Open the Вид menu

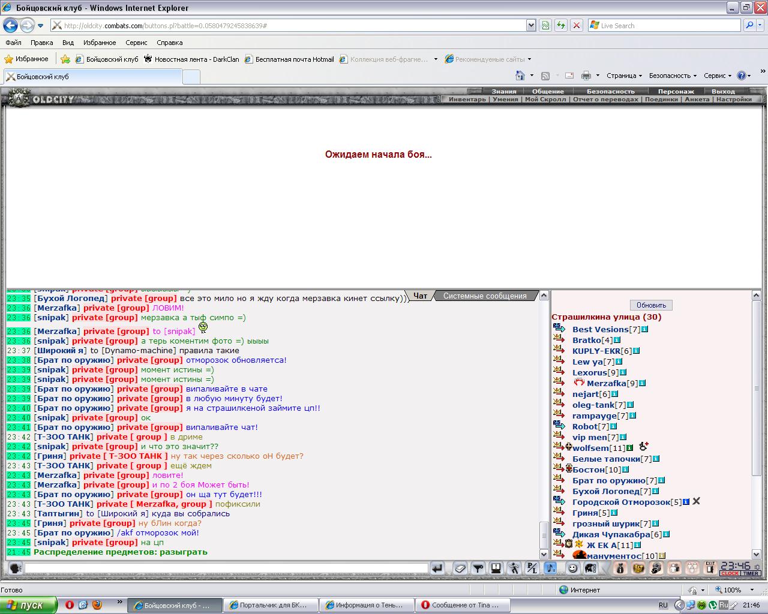point(68,43)
